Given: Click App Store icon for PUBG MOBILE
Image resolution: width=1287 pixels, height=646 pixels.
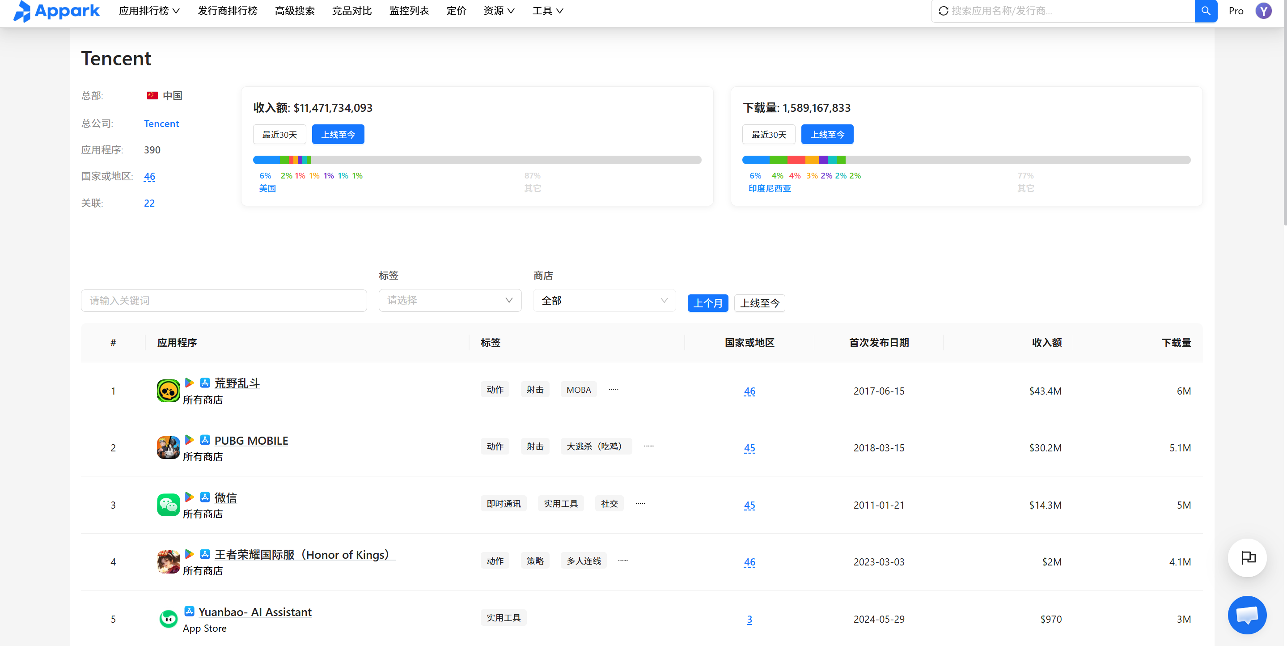Looking at the screenshot, I should pyautogui.click(x=205, y=440).
